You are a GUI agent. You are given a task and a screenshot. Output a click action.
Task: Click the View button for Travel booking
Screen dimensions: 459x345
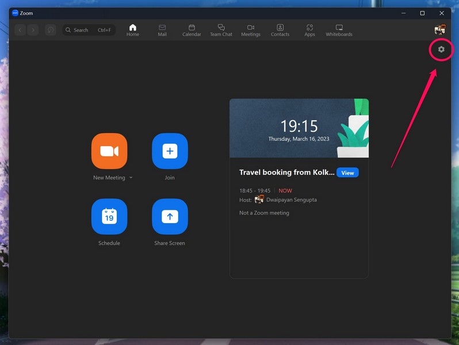point(347,172)
